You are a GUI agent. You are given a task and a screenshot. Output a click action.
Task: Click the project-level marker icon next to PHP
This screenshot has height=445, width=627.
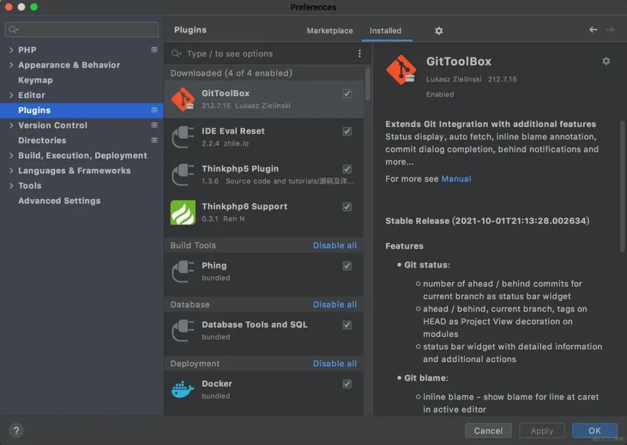point(154,49)
